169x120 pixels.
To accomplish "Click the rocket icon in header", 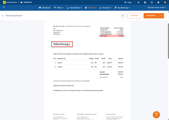I will point(138,2).
